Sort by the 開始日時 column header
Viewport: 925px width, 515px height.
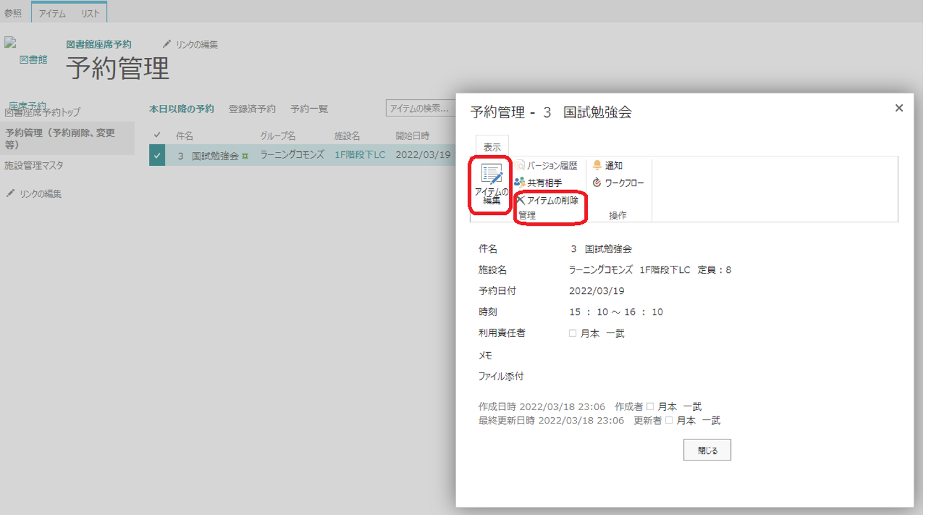pos(412,136)
